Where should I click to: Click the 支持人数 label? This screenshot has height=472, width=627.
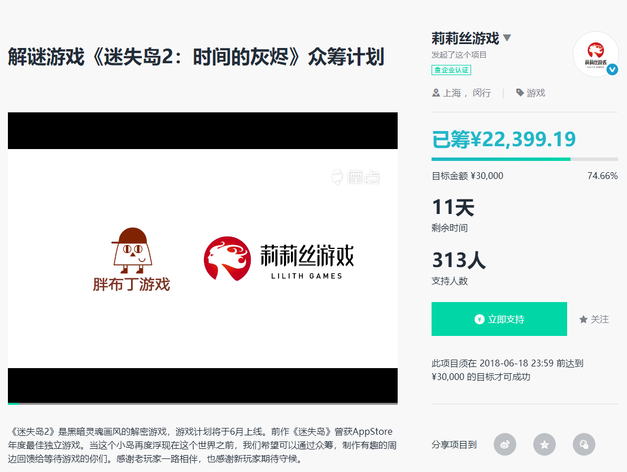coord(450,281)
